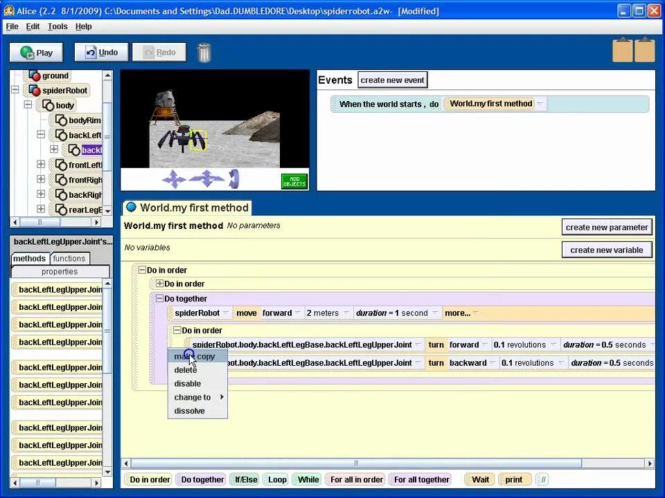This screenshot has width=665, height=498.
Task: Click create new event button
Action: click(x=392, y=80)
